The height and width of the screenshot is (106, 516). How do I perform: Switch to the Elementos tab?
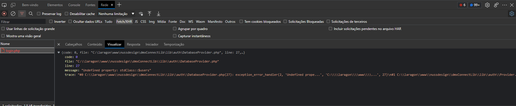[55, 5]
